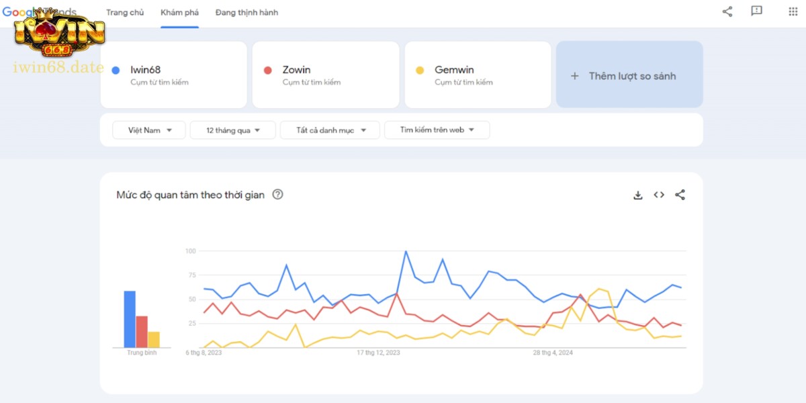
Task: Click the blue Iwin68 average bar
Action: tap(130, 319)
